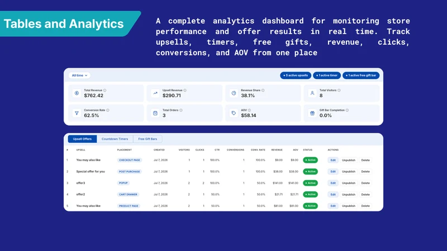
Task: Click the CART DRAWER placement tag
Action: (128, 194)
